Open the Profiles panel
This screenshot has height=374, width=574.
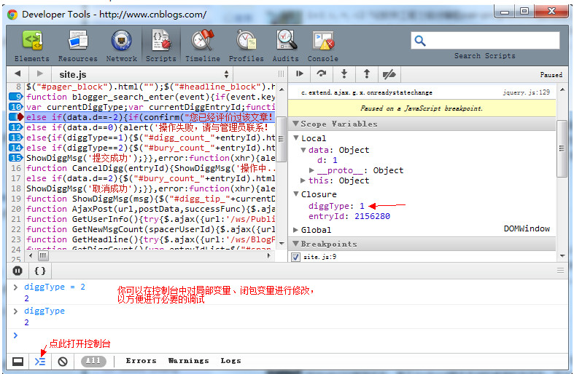[x=246, y=46]
